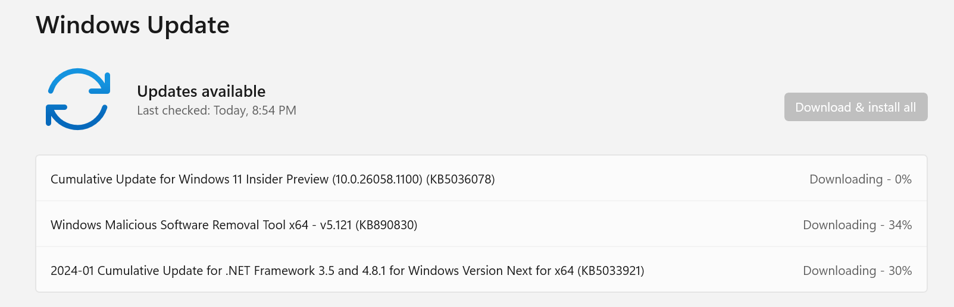
Task: Click the build number 10.0.26058.1100
Action: click(377, 179)
